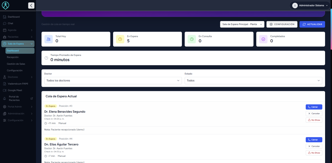Click the Administrador Sistema avatar icon
Image resolution: width=332 pixels, height=163 pixels.
[x=295, y=6]
